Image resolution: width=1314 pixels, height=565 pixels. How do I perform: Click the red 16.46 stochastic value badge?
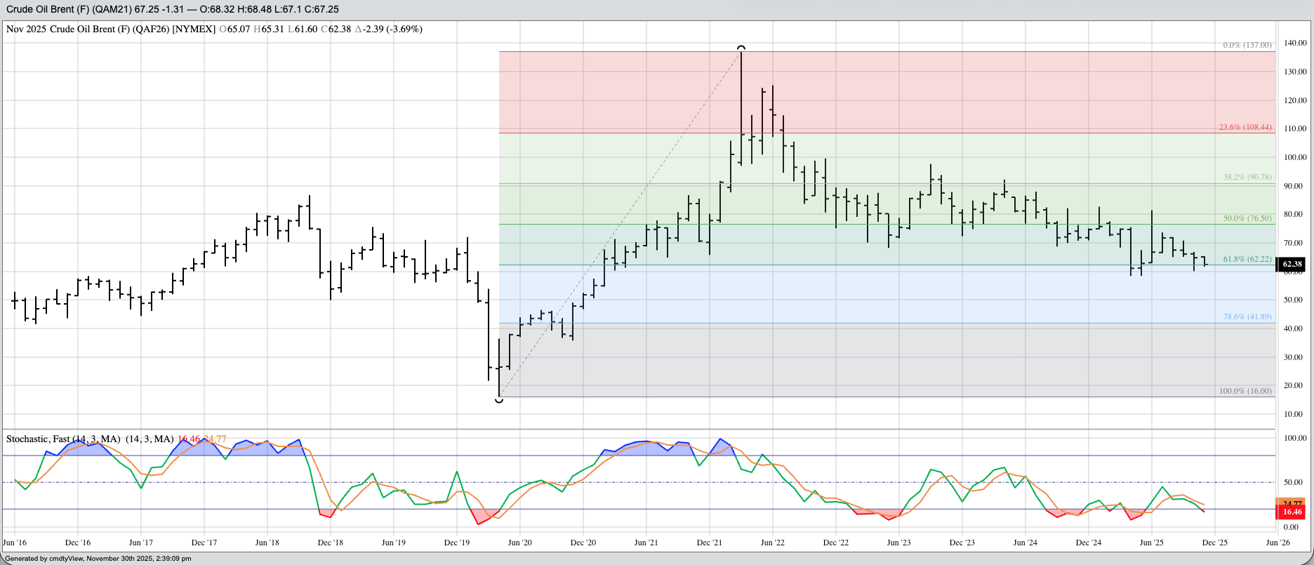pyautogui.click(x=1292, y=512)
